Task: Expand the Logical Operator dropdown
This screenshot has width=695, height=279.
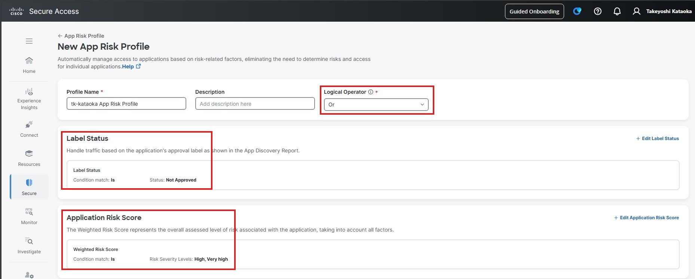Action: click(x=376, y=105)
